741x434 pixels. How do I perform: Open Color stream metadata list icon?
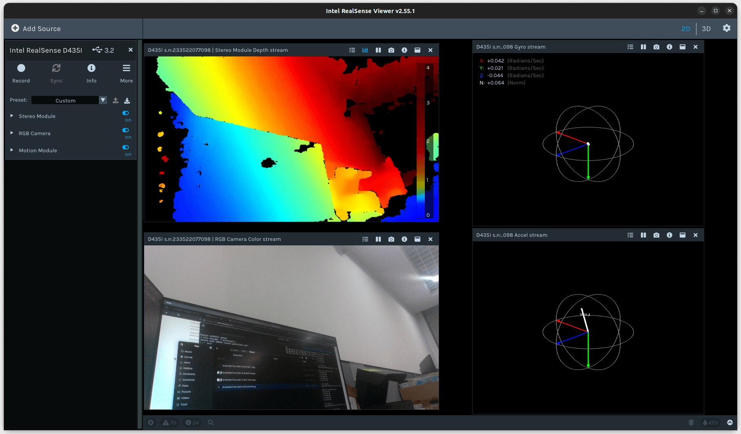365,239
